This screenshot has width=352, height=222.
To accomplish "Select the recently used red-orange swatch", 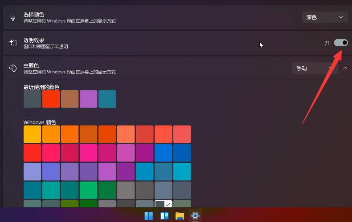I will coord(51,99).
